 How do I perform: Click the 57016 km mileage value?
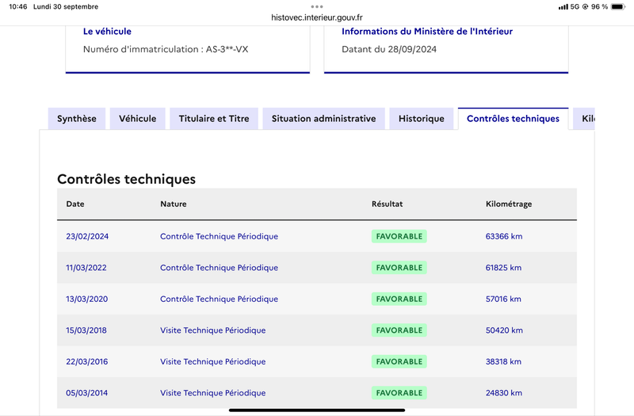click(503, 299)
